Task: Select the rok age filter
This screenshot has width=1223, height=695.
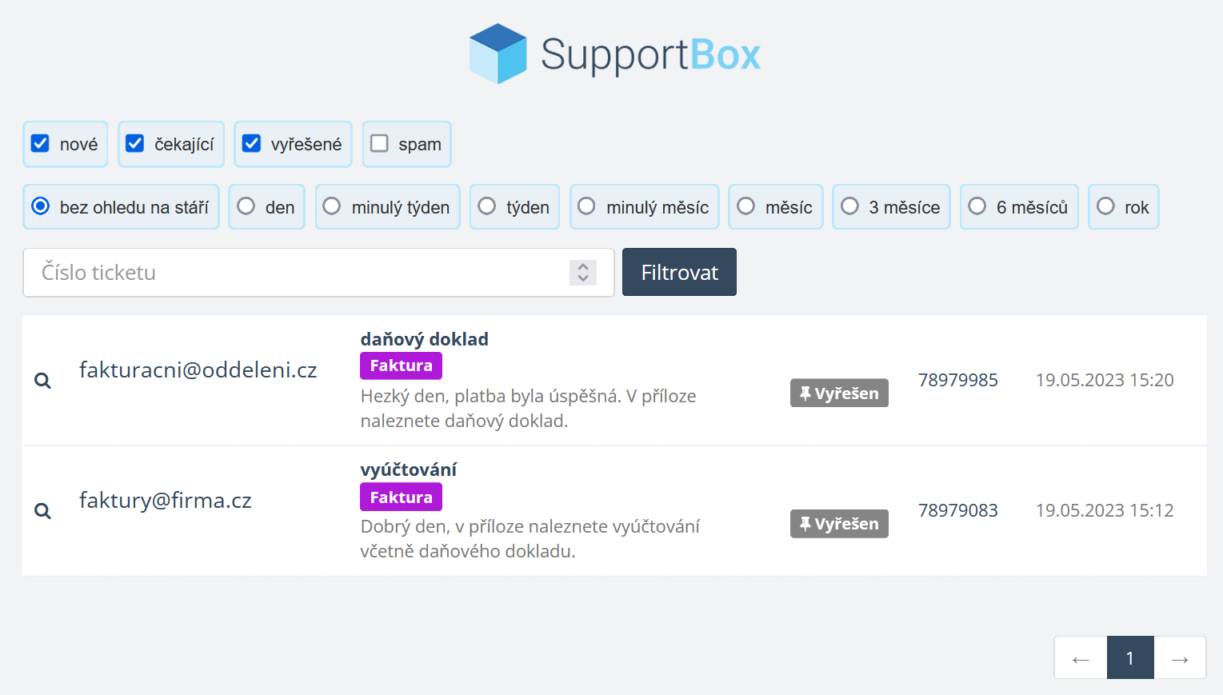Action: point(1105,206)
